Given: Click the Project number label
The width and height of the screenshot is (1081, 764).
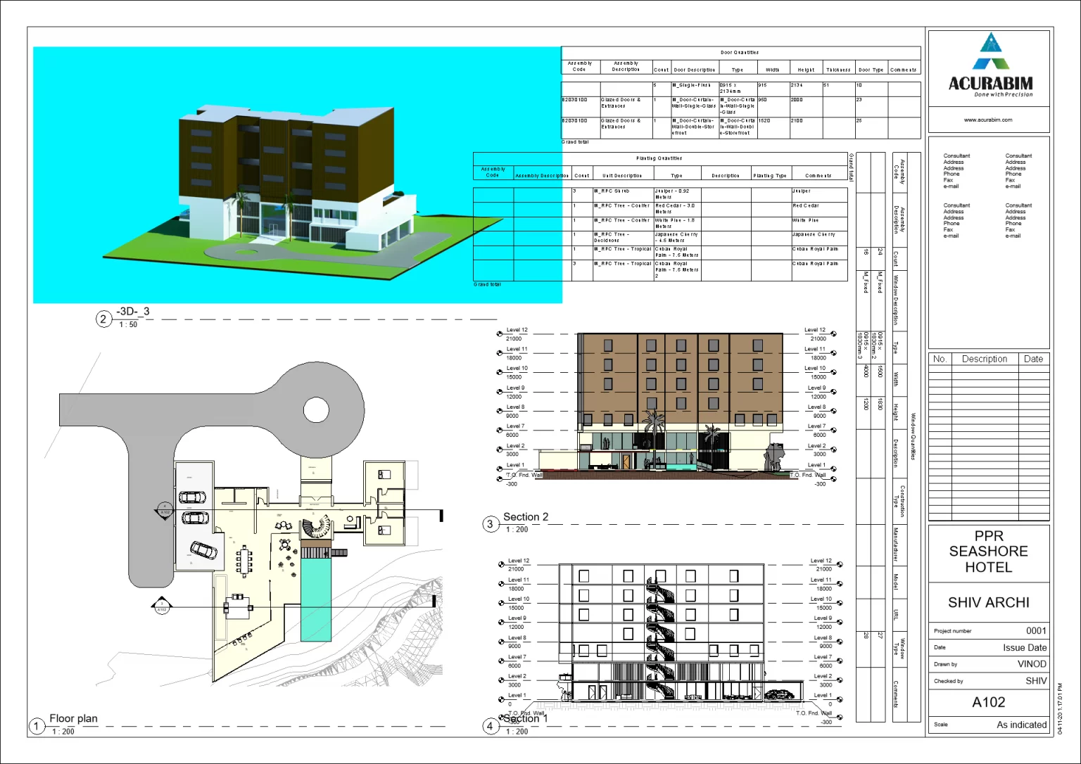Looking at the screenshot, I should [953, 631].
